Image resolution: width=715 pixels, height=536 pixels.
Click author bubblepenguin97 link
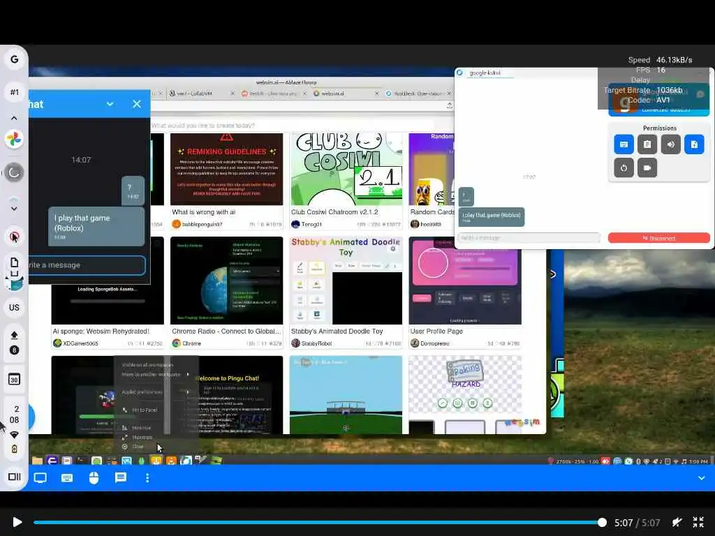click(x=202, y=224)
